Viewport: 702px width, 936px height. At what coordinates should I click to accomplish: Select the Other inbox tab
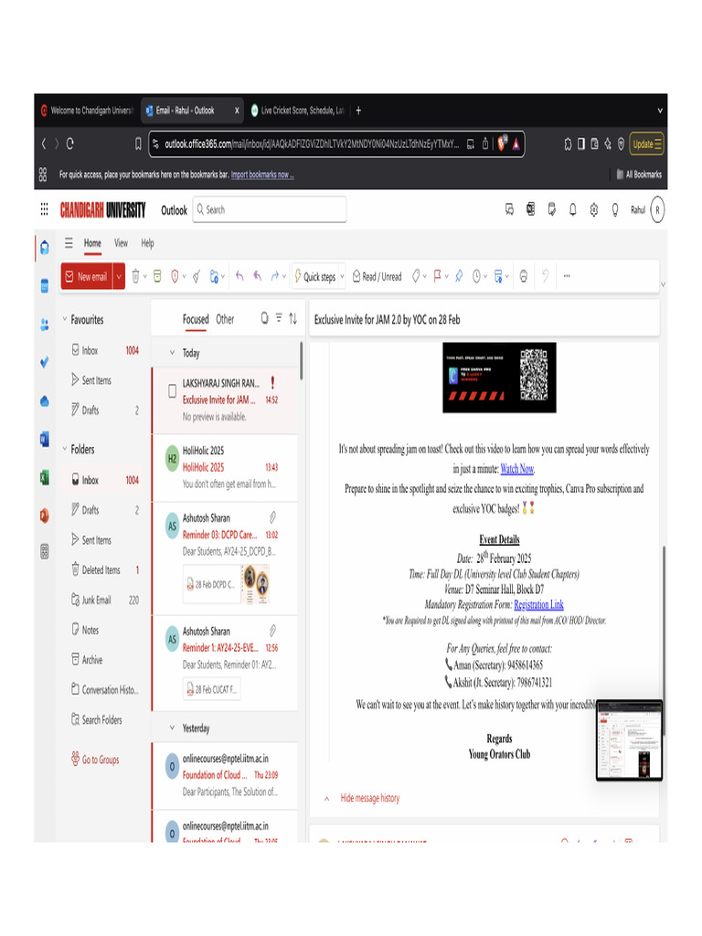coord(225,319)
